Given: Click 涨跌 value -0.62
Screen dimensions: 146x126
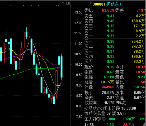Looking at the screenshot, I should [x=110, y=72].
